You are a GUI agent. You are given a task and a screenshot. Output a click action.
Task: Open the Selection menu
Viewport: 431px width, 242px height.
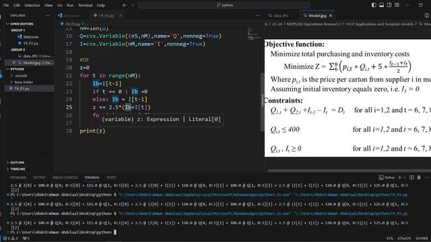click(x=32, y=5)
